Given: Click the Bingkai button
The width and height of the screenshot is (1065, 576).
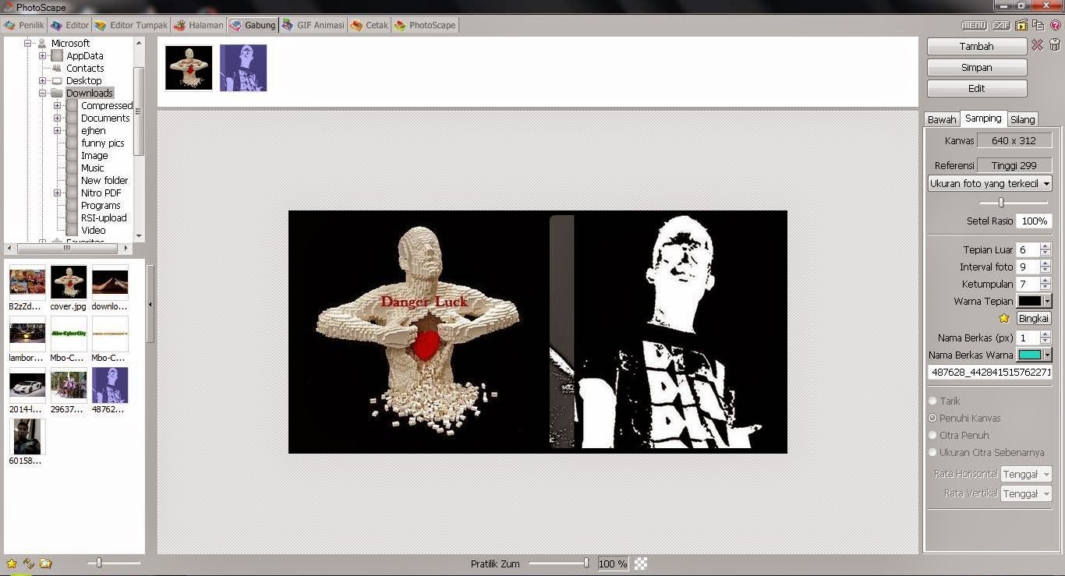Looking at the screenshot, I should click(1035, 318).
